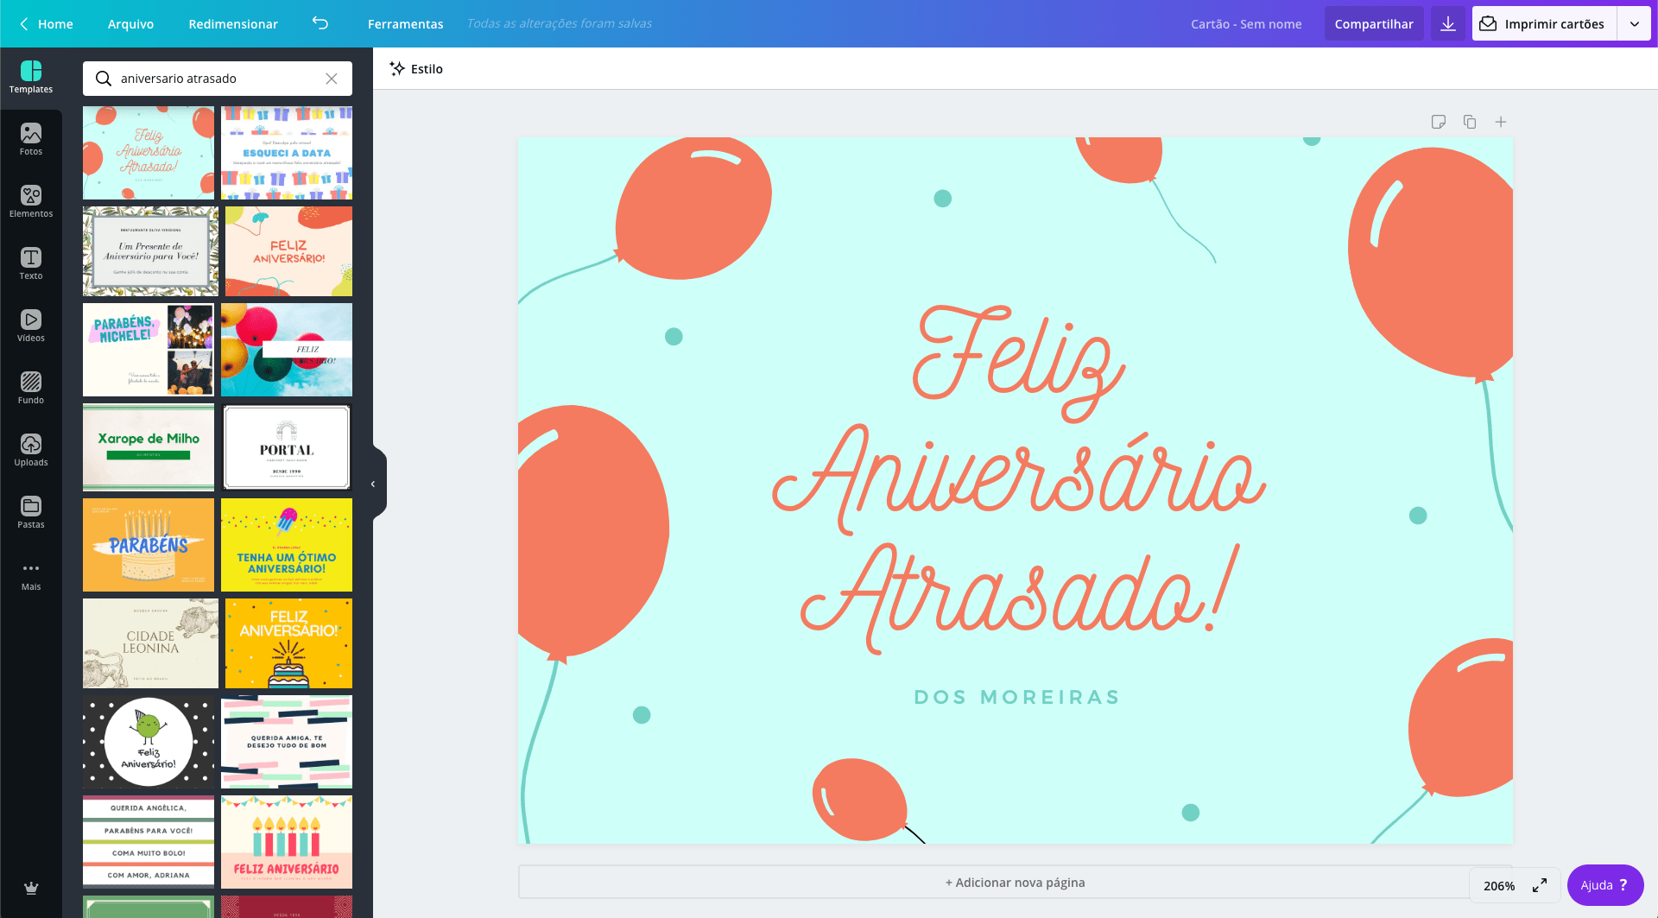Collapse the side panel handle
The image size is (1658, 918).
374,484
